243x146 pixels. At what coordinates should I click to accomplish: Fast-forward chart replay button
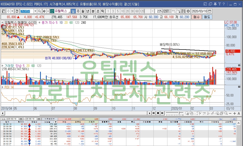[162, 113]
